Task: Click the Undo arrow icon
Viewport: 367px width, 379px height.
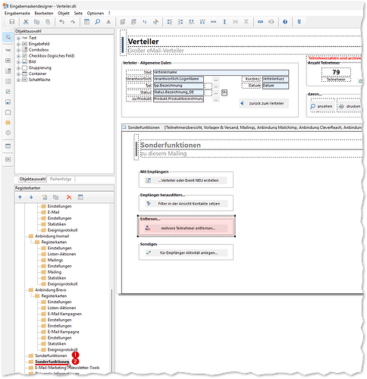Action: 61,22
